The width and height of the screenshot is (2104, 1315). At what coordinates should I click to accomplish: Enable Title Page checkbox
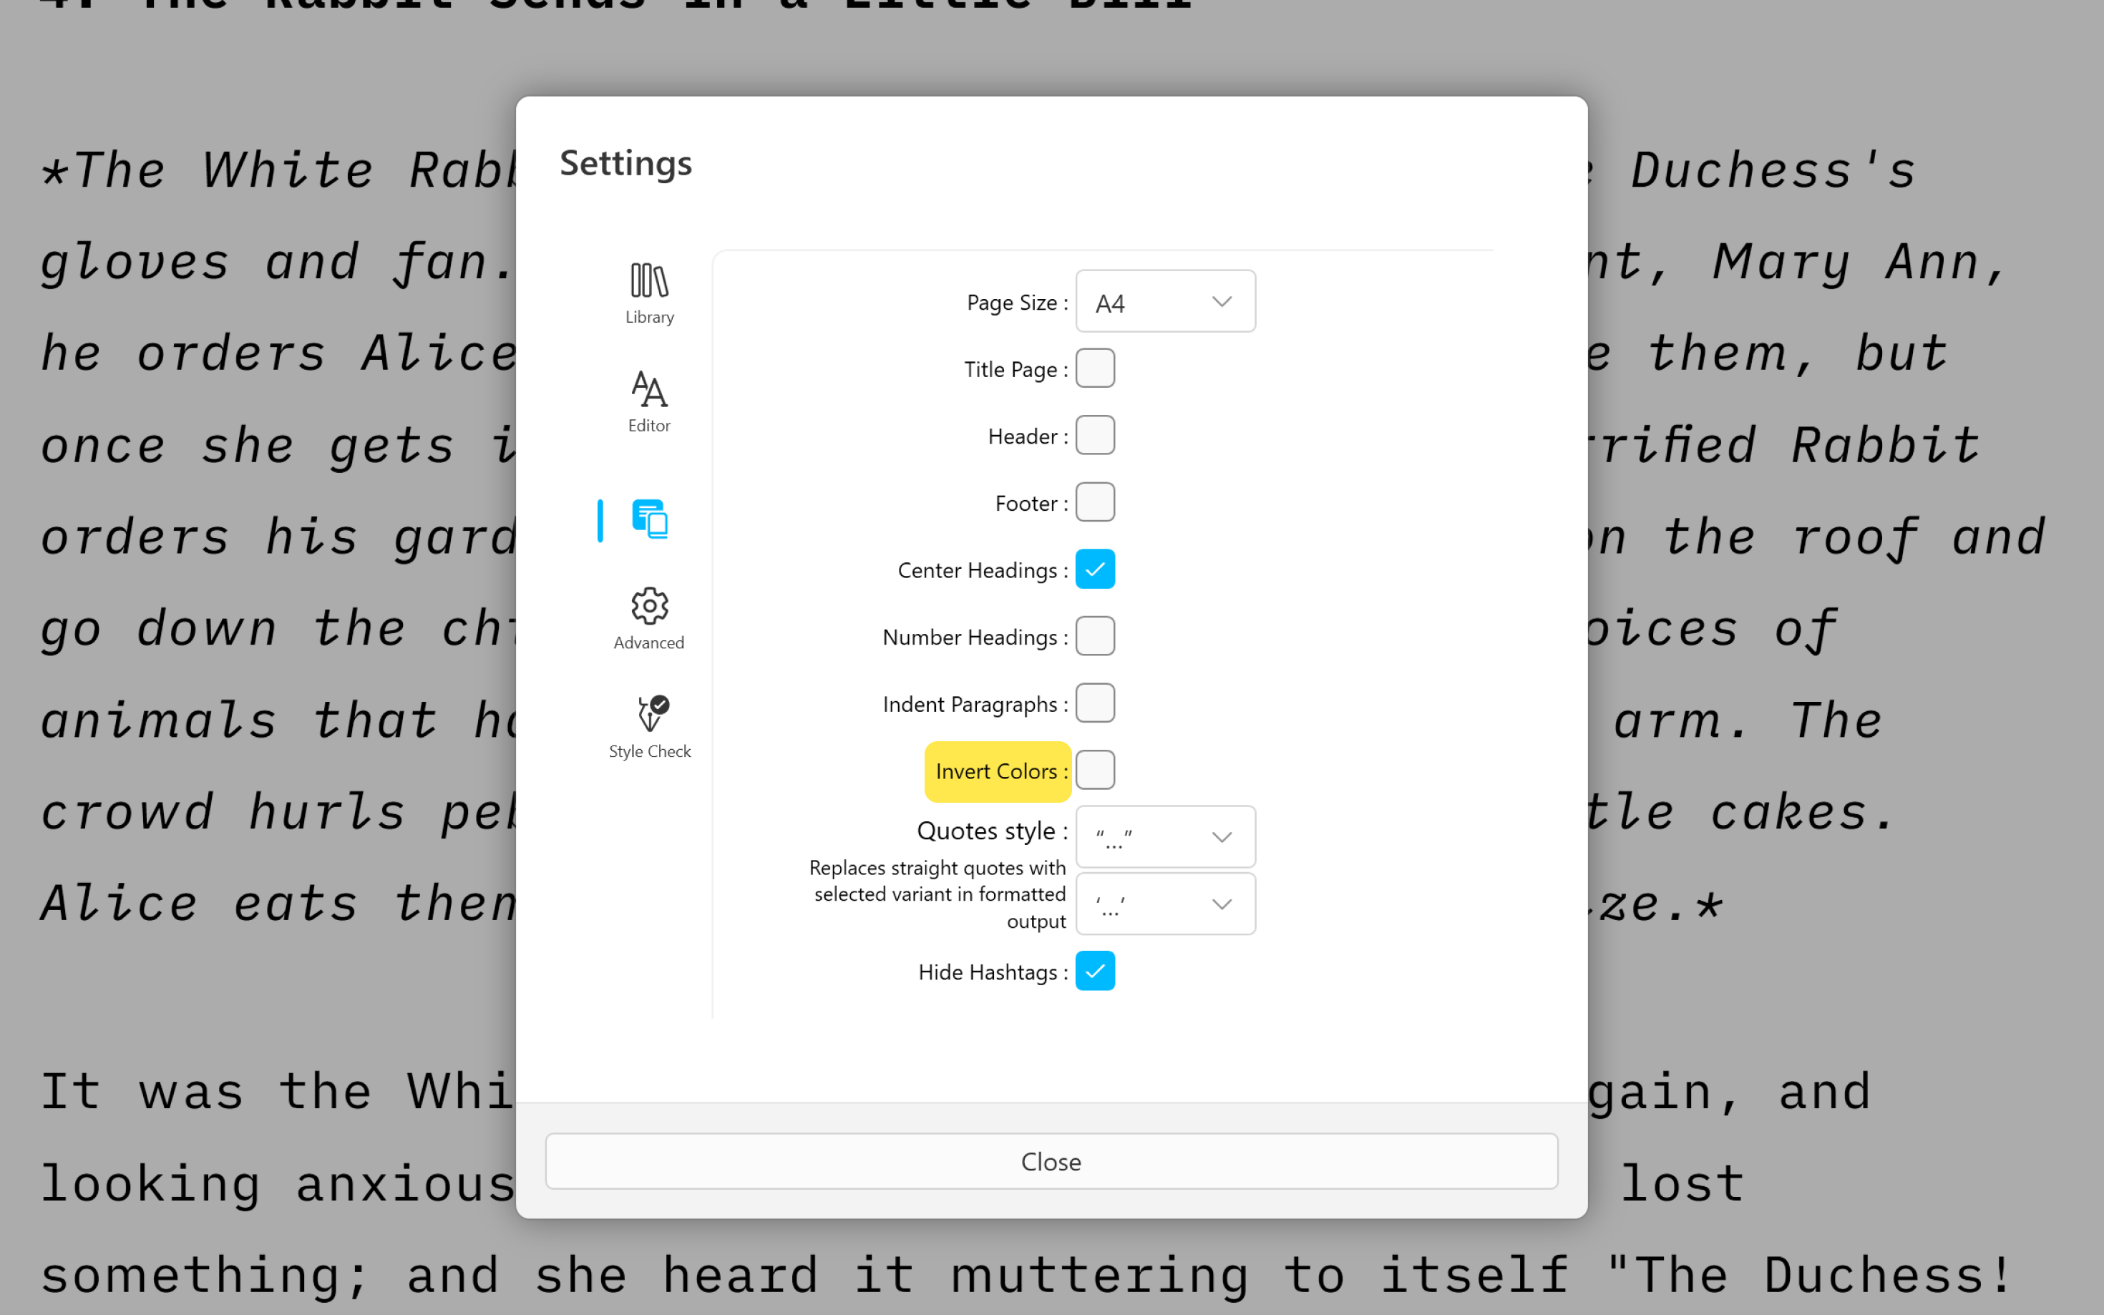point(1095,368)
